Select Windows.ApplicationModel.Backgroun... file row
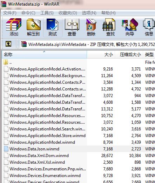This screenshot has height=183, width=155. (x=79, y=76)
